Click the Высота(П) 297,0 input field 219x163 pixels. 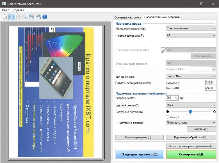[211, 88]
